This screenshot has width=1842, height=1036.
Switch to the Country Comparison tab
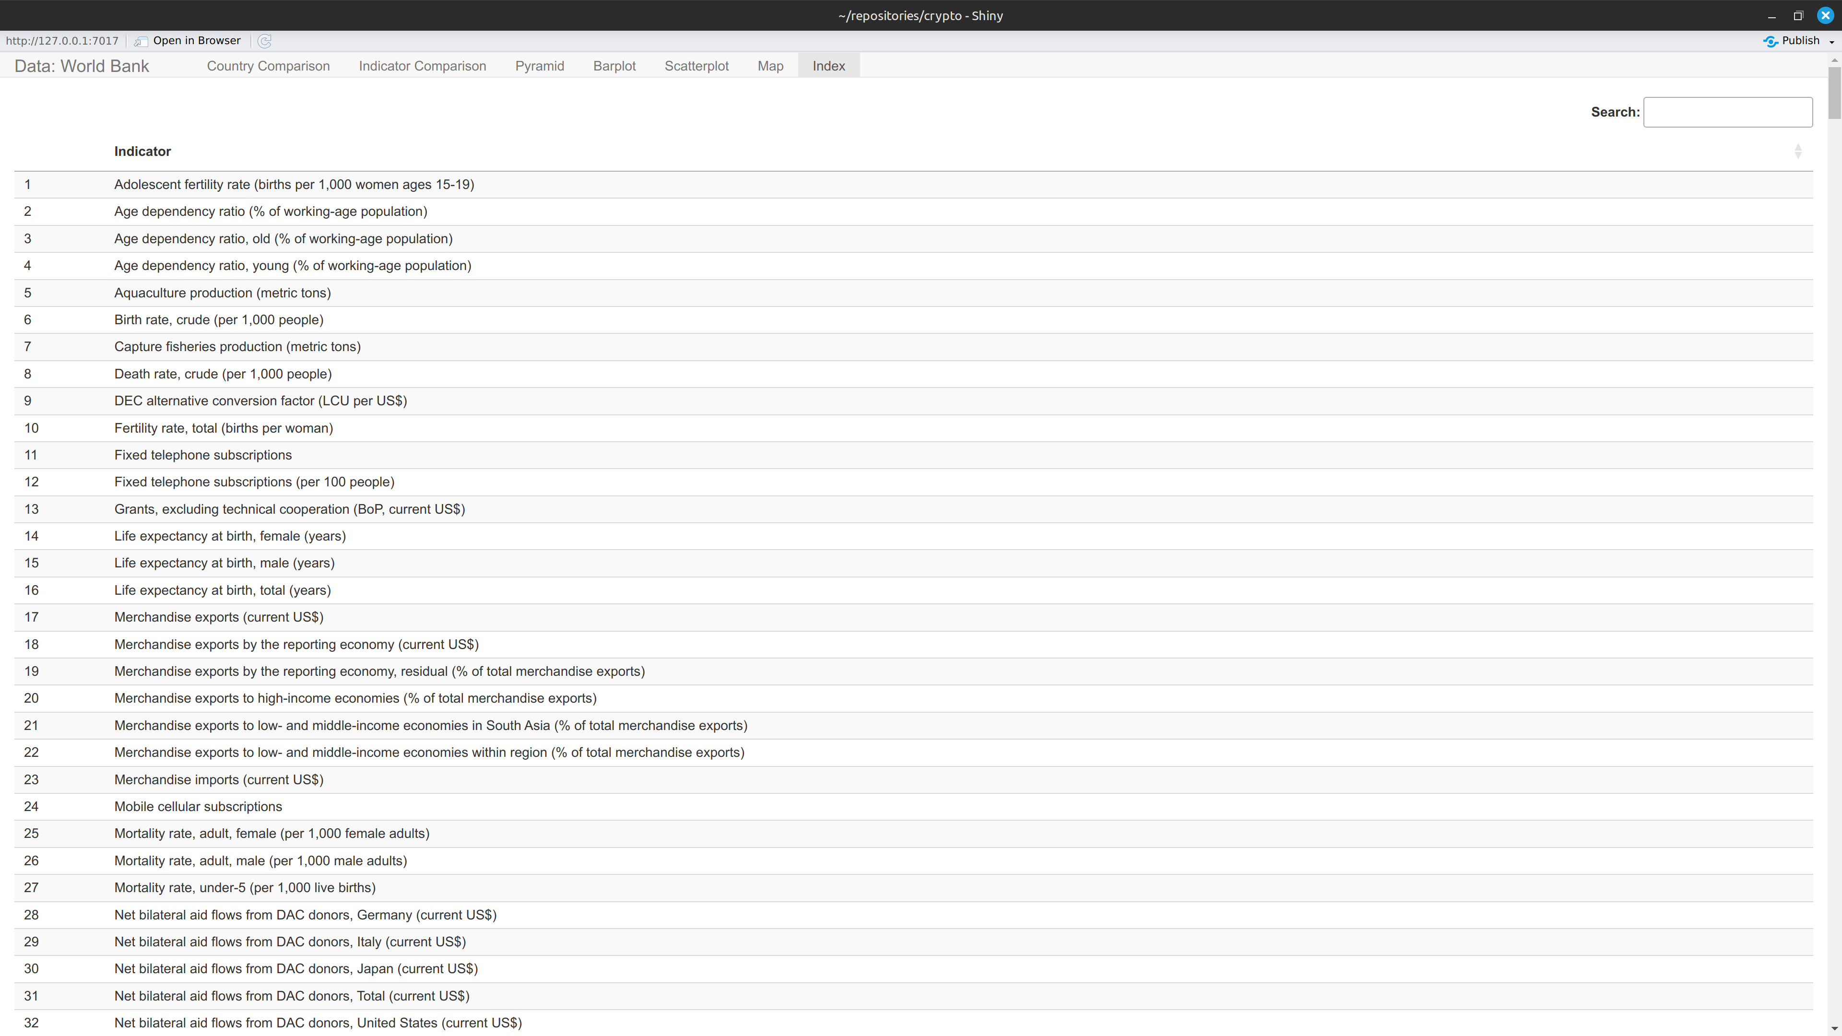(x=268, y=66)
